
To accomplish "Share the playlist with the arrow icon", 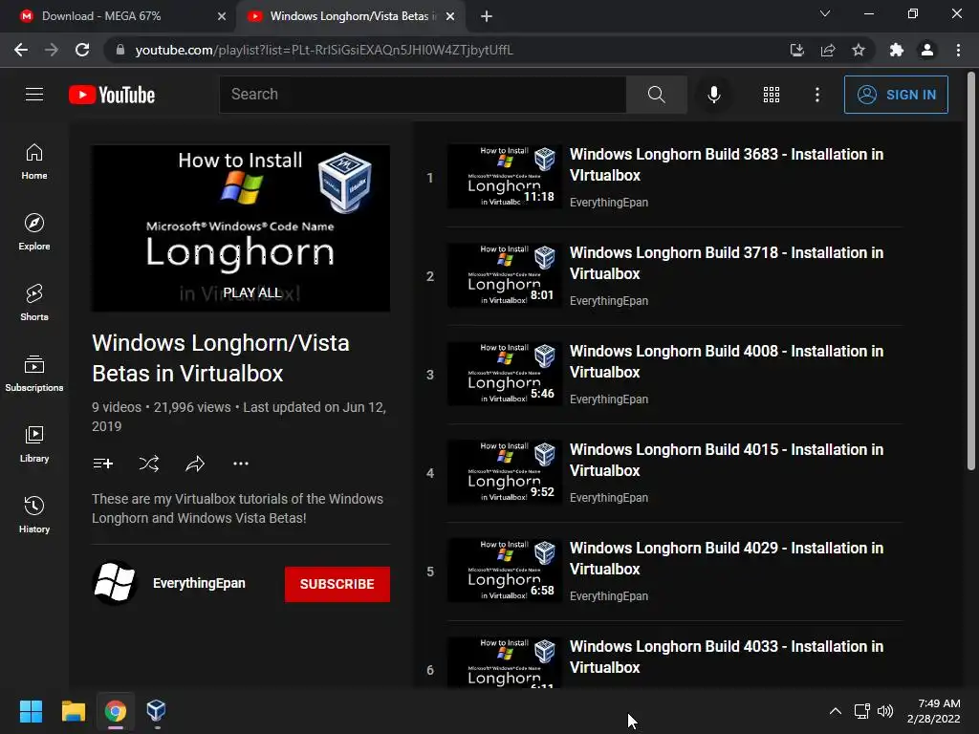I will (x=195, y=464).
